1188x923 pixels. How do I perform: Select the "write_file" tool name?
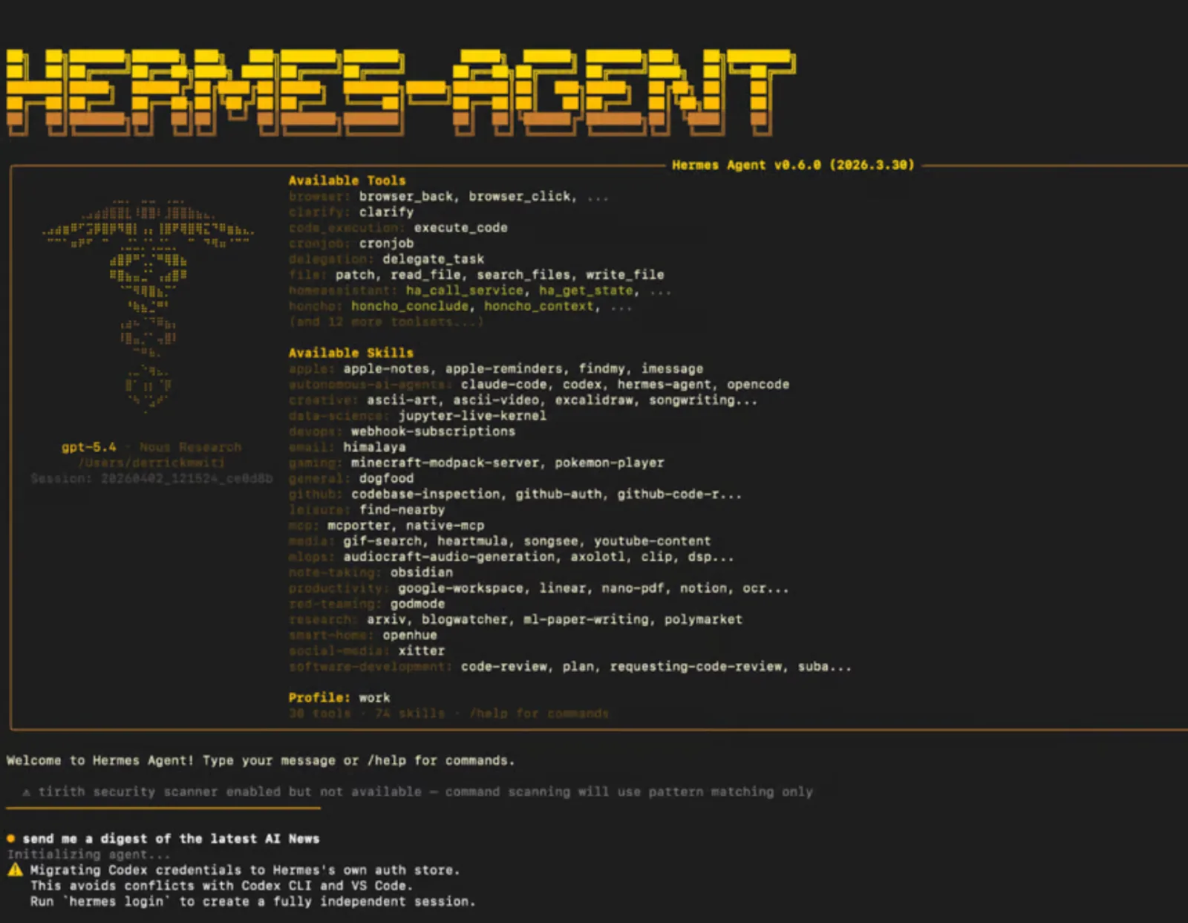[x=624, y=275]
